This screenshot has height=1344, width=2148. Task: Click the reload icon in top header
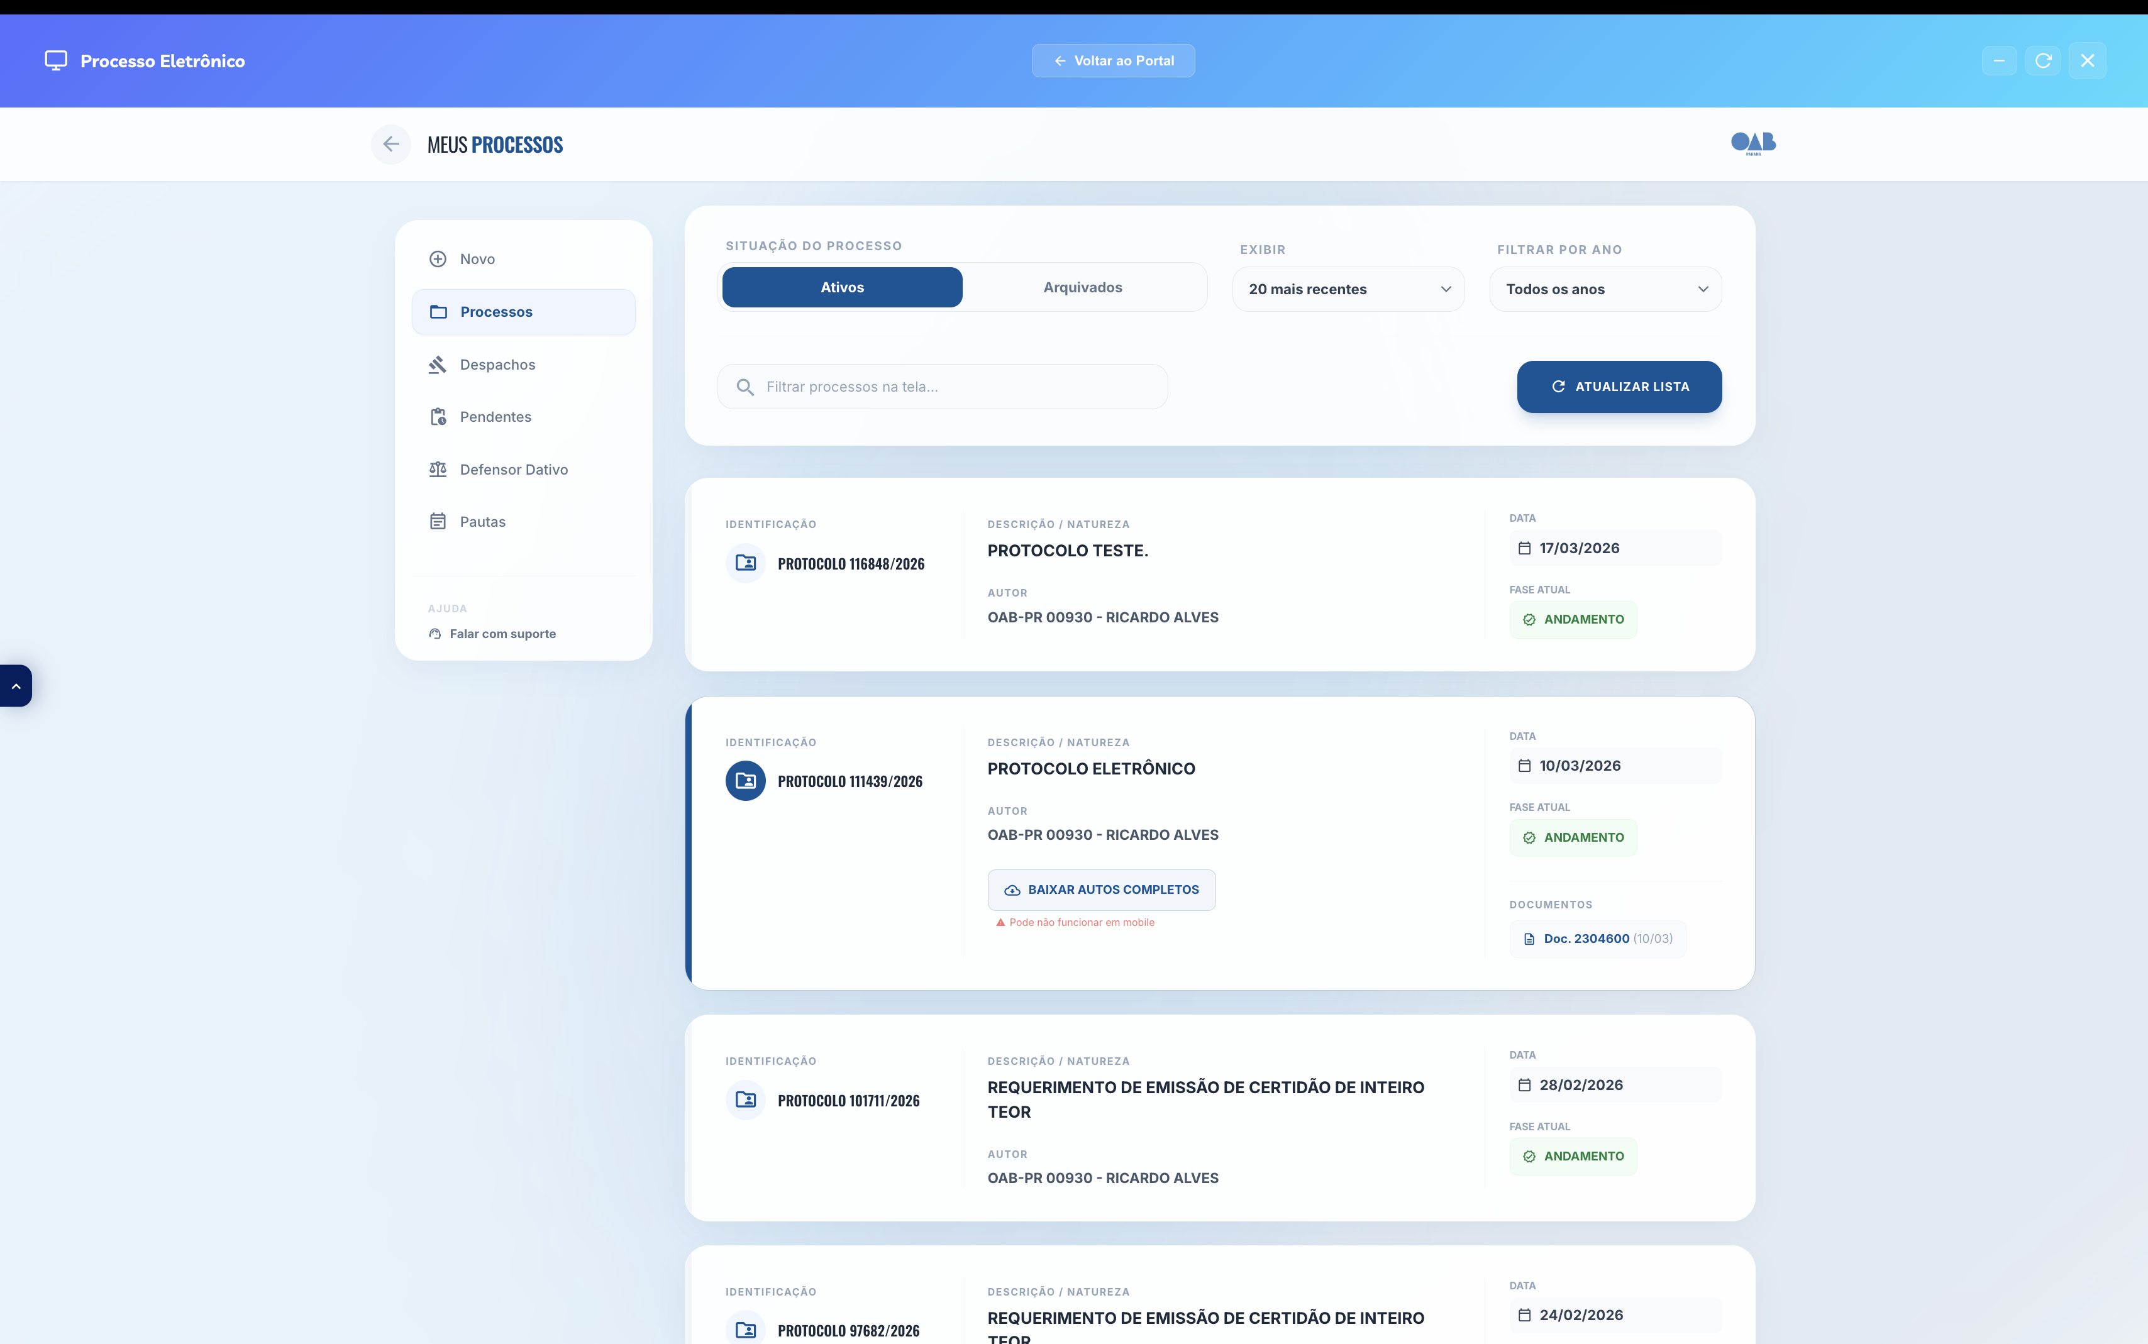tap(2043, 60)
